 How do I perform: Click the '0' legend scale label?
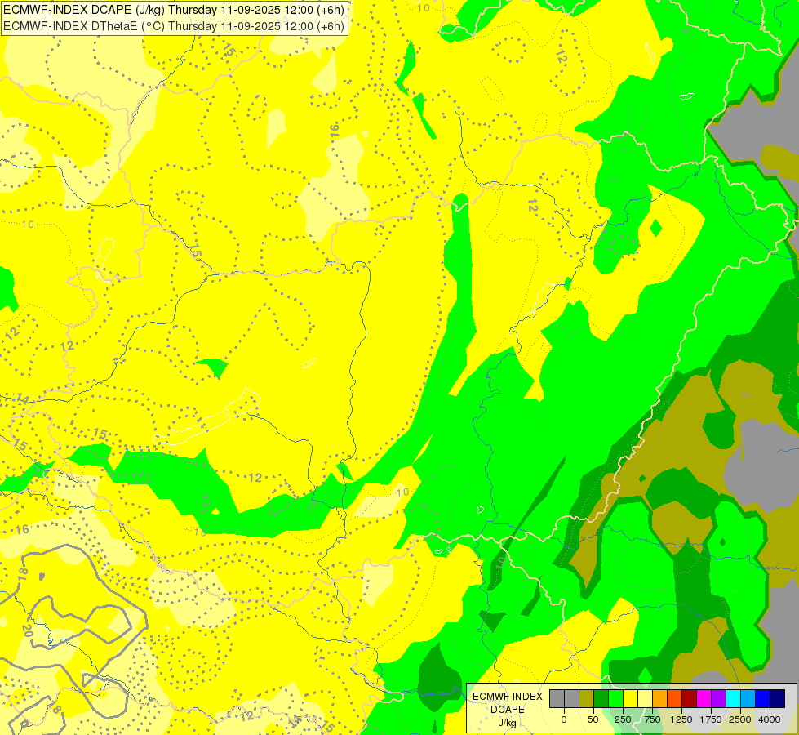click(564, 719)
